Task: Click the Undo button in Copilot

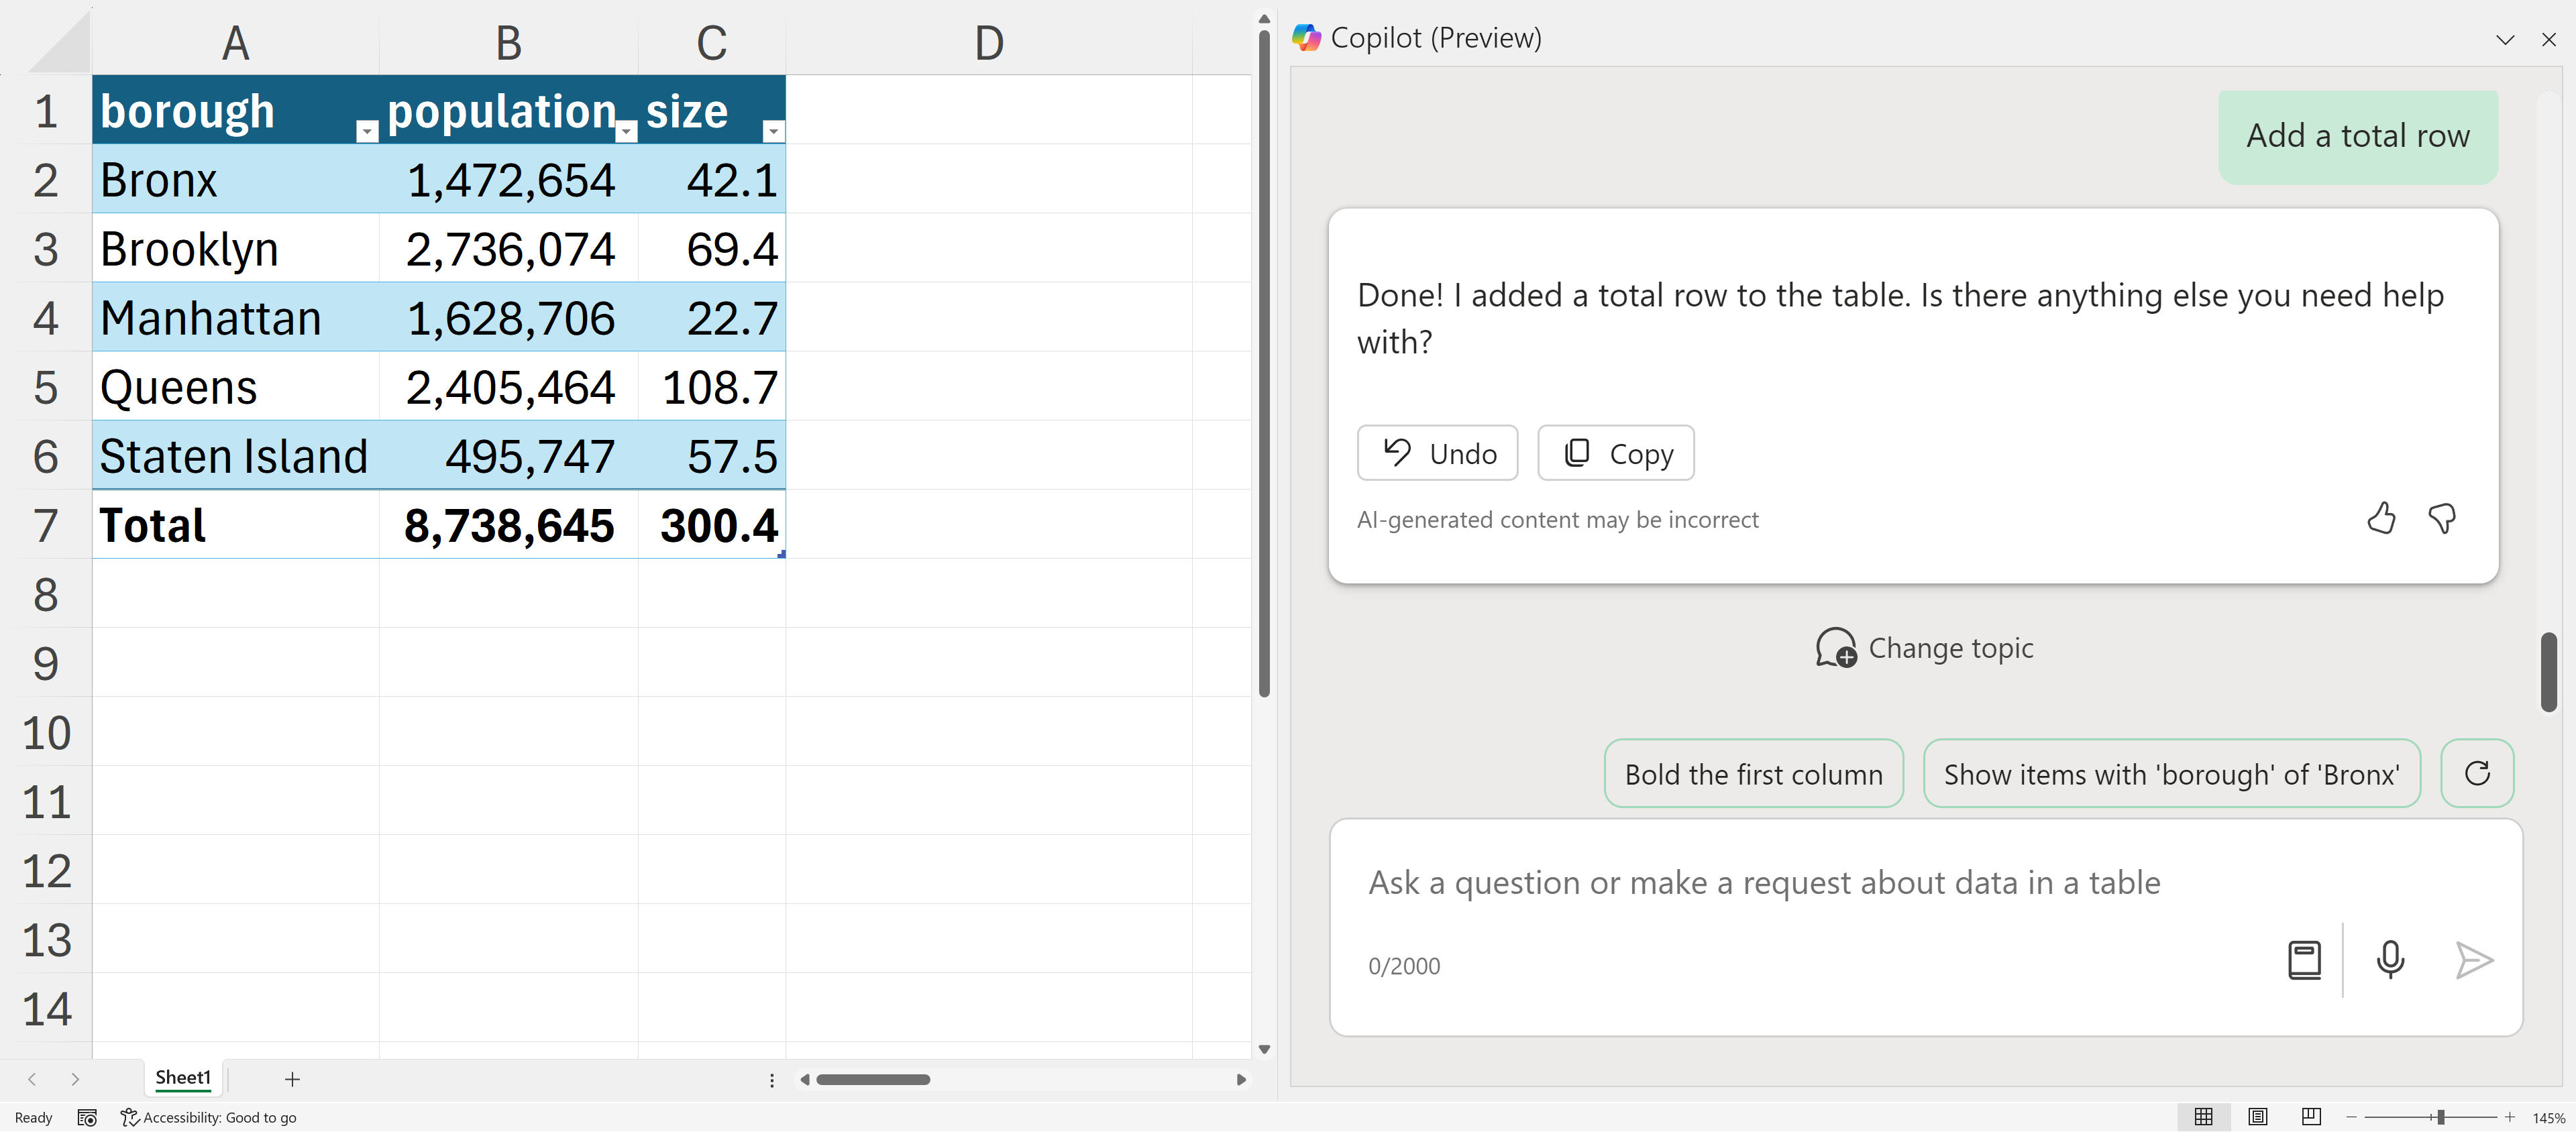Action: click(x=1437, y=453)
